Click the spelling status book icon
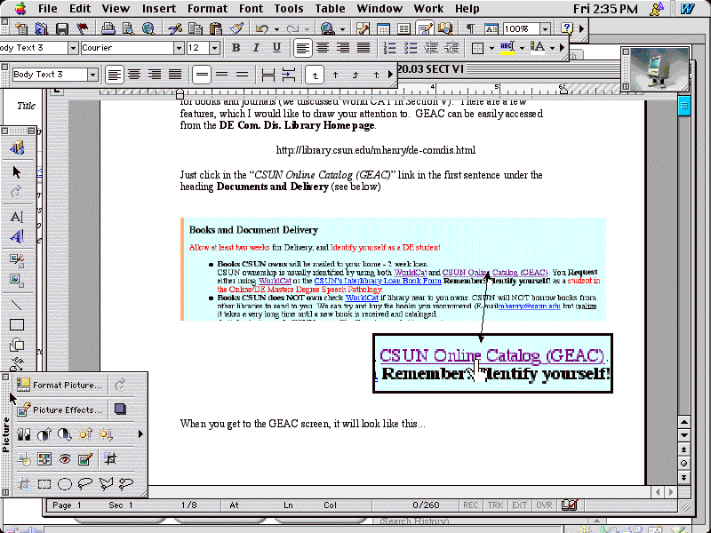Screen dimensions: 711x533 tap(569, 505)
